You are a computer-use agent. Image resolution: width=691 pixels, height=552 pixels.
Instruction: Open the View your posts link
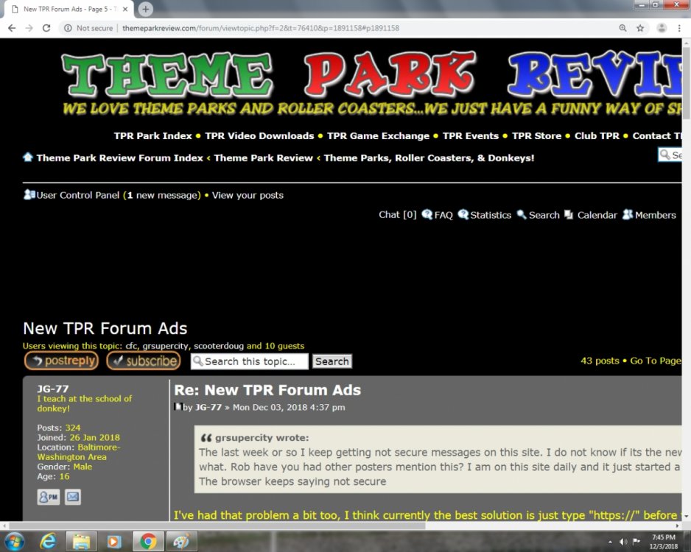(x=247, y=195)
